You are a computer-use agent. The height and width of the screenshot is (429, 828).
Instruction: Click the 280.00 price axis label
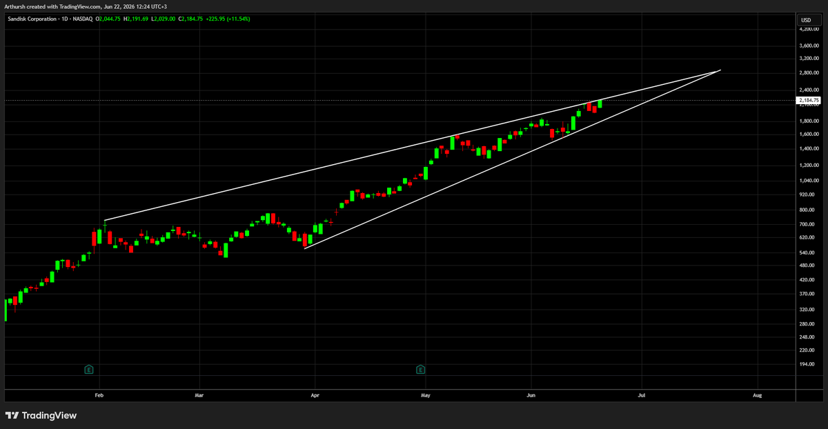pos(807,323)
